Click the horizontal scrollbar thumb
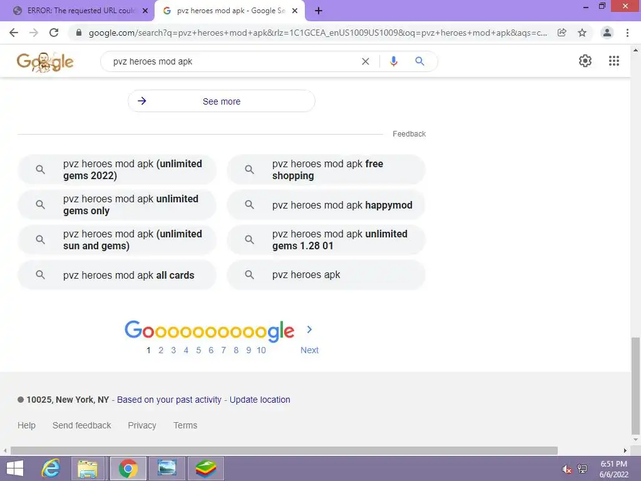The height and width of the screenshot is (481, 641). pos(284,451)
